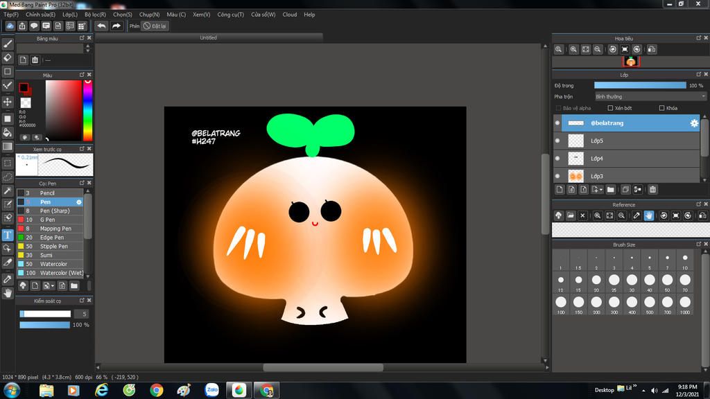Toggle the Bảo vệ alpha checkbox

[x=558, y=108]
